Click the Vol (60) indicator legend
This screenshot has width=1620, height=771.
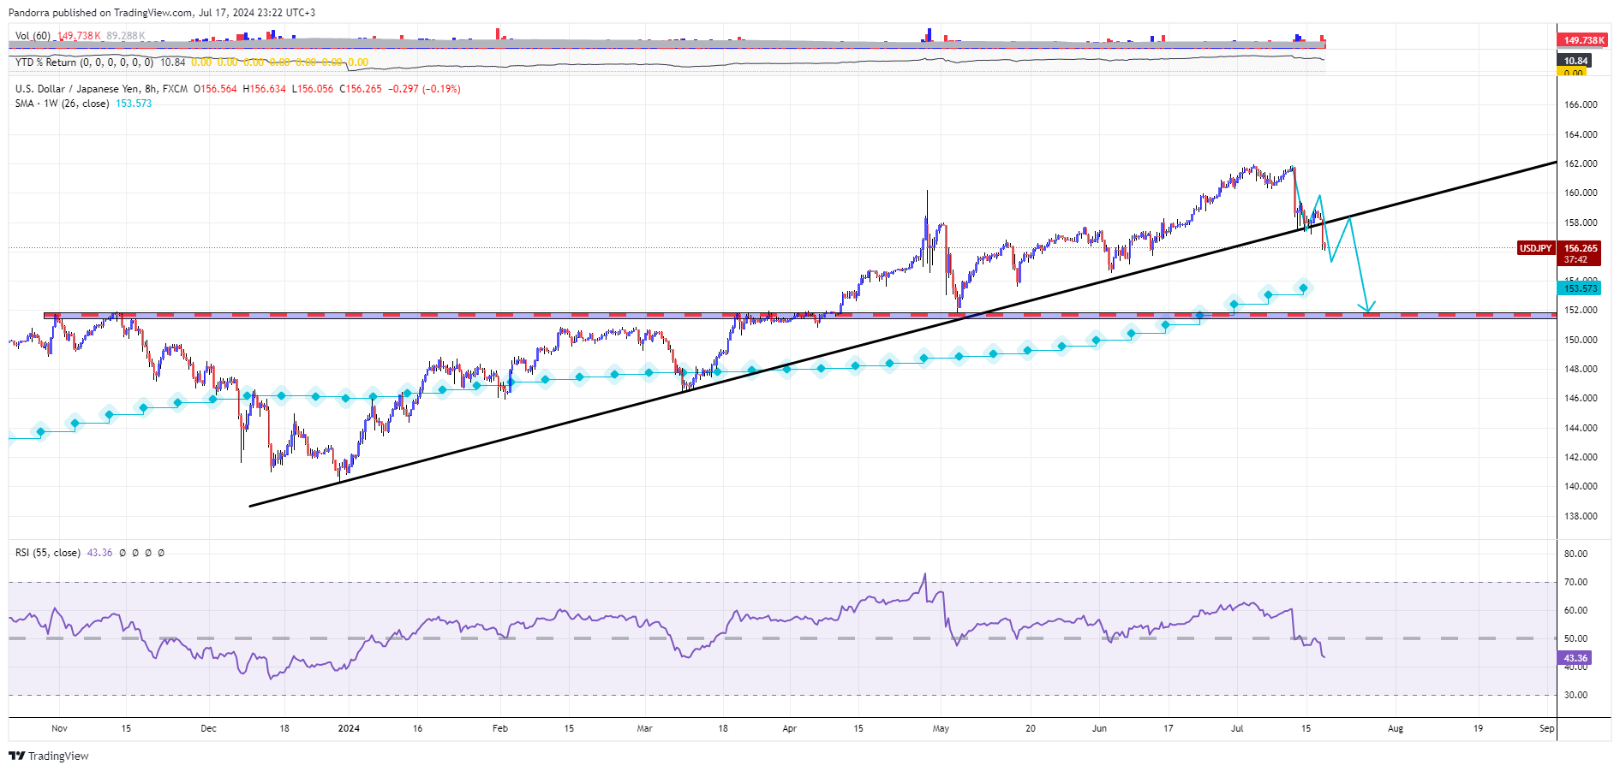[33, 36]
